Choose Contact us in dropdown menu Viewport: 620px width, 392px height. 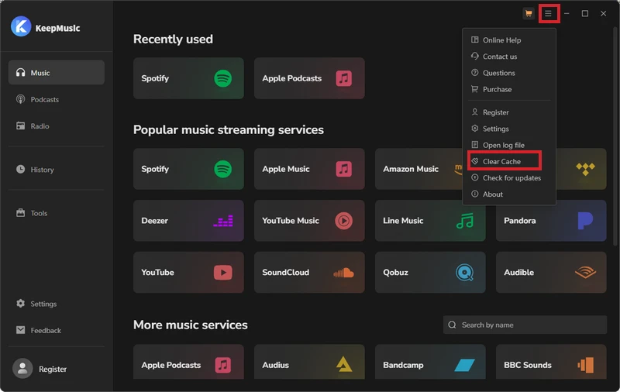[509, 57]
